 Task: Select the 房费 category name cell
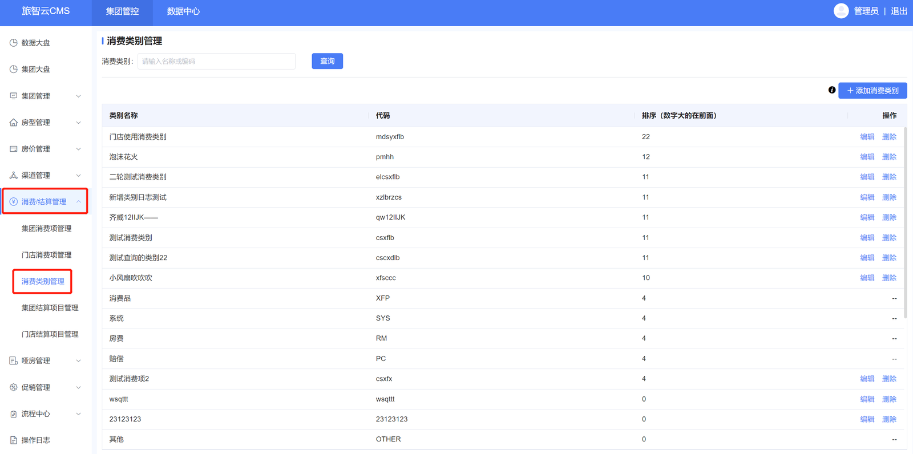(x=116, y=338)
